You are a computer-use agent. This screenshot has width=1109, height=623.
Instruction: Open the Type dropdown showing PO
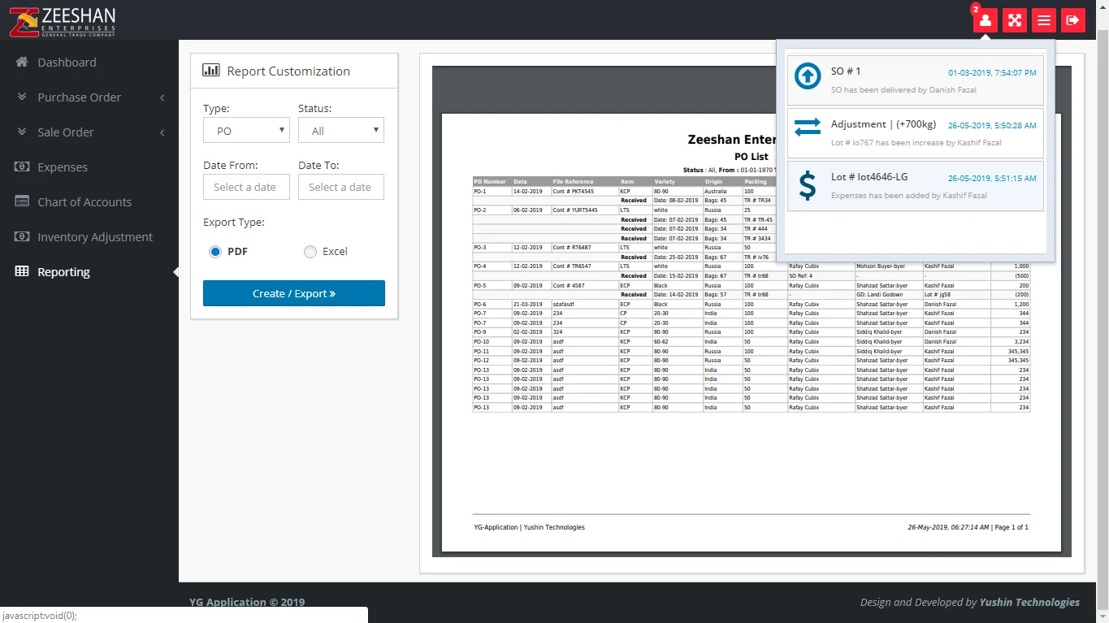[x=246, y=131]
